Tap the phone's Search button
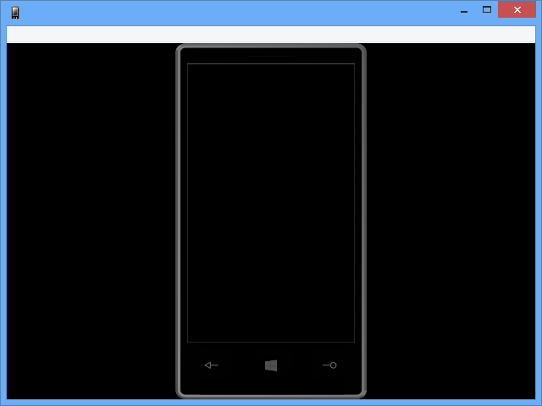This screenshot has height=406, width=542. [329, 365]
